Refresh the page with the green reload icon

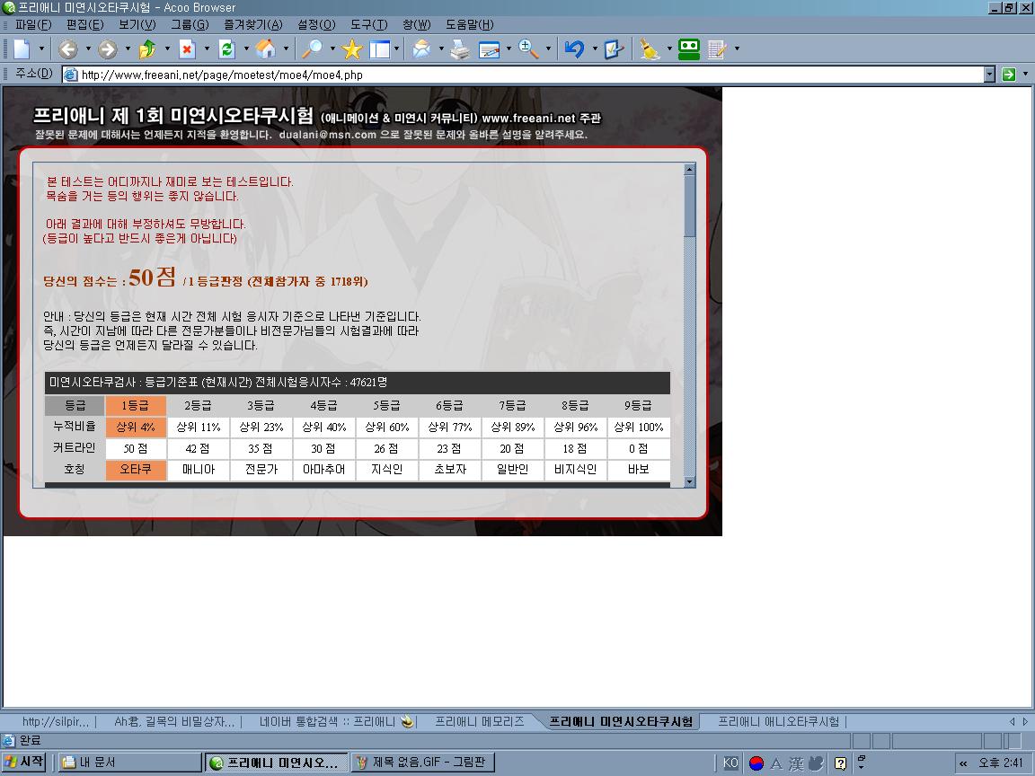click(226, 49)
